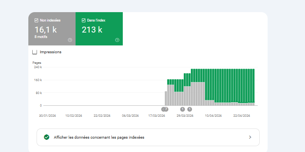Viewport: 305px width, 152px height.
Task: Click the 30/01/2026 date label
Action: point(48,116)
